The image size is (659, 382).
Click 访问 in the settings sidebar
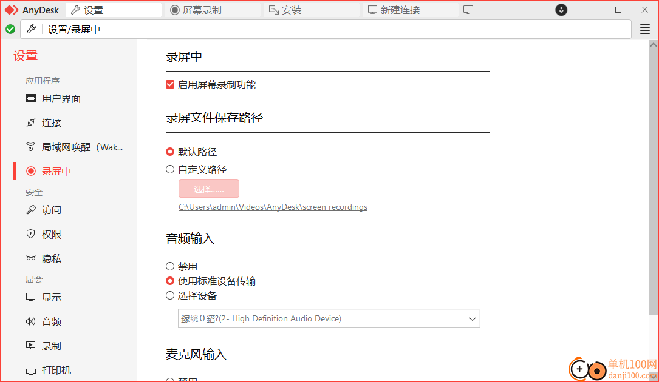[52, 210]
